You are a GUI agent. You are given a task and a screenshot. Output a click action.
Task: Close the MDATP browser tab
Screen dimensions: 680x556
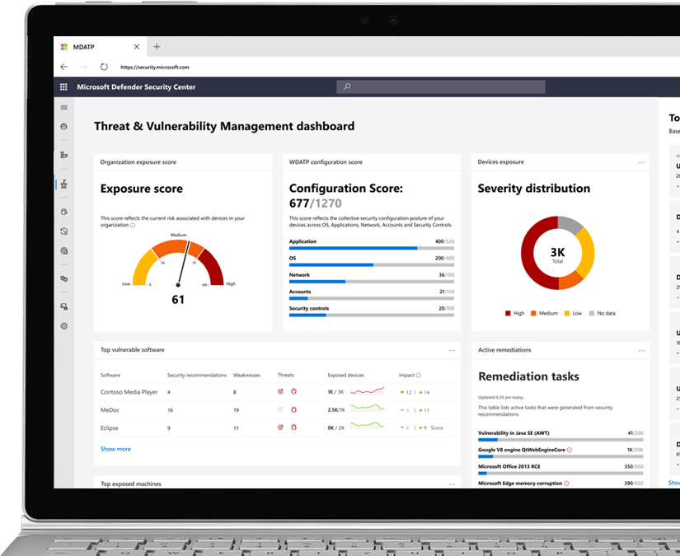tap(137, 47)
